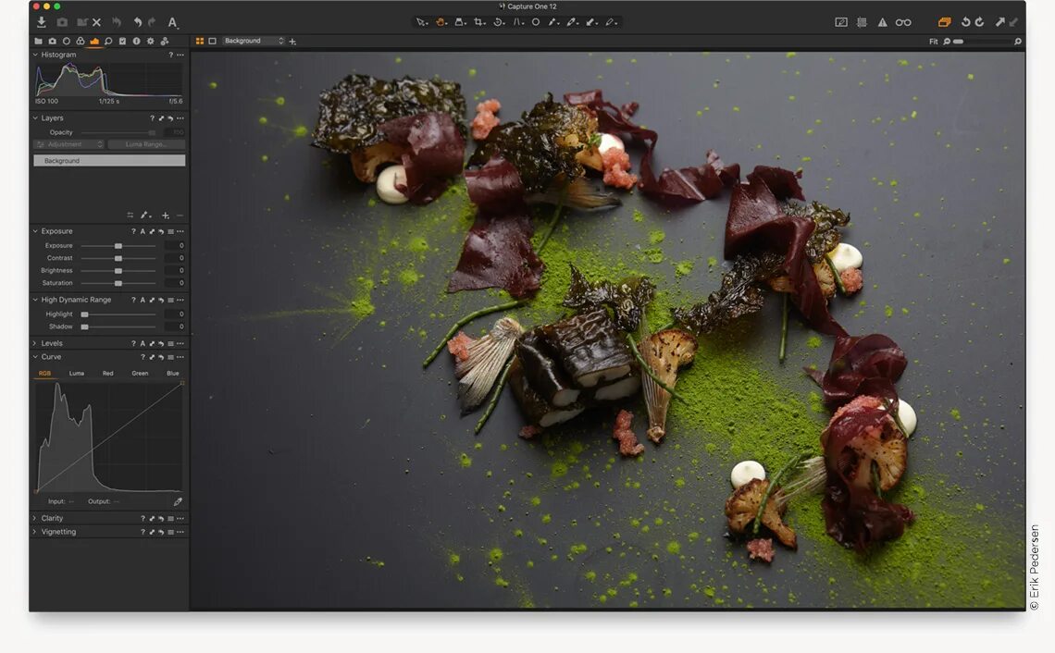Screen dimensions: 1055x653
Task: Switch to multi-view grid viewer mode
Action: [x=200, y=41]
